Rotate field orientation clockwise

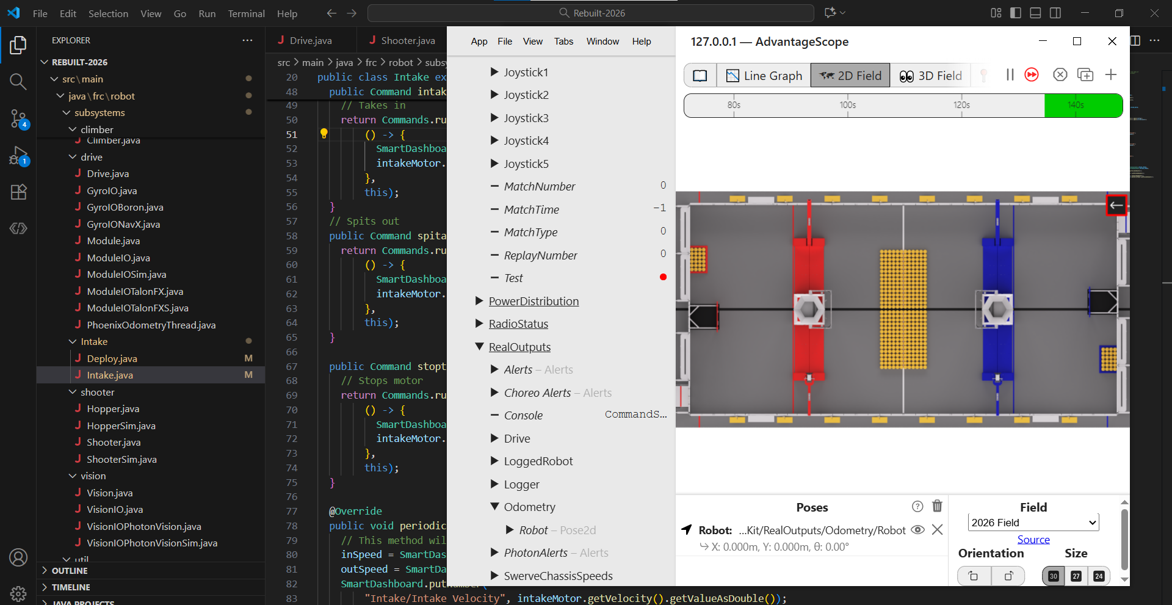click(1008, 576)
